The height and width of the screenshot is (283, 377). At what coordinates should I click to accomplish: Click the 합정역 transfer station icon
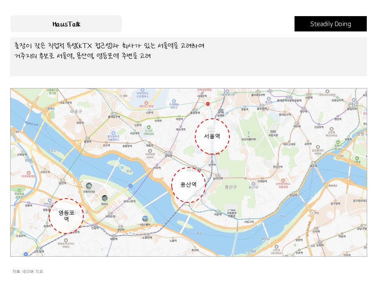click(x=88, y=139)
